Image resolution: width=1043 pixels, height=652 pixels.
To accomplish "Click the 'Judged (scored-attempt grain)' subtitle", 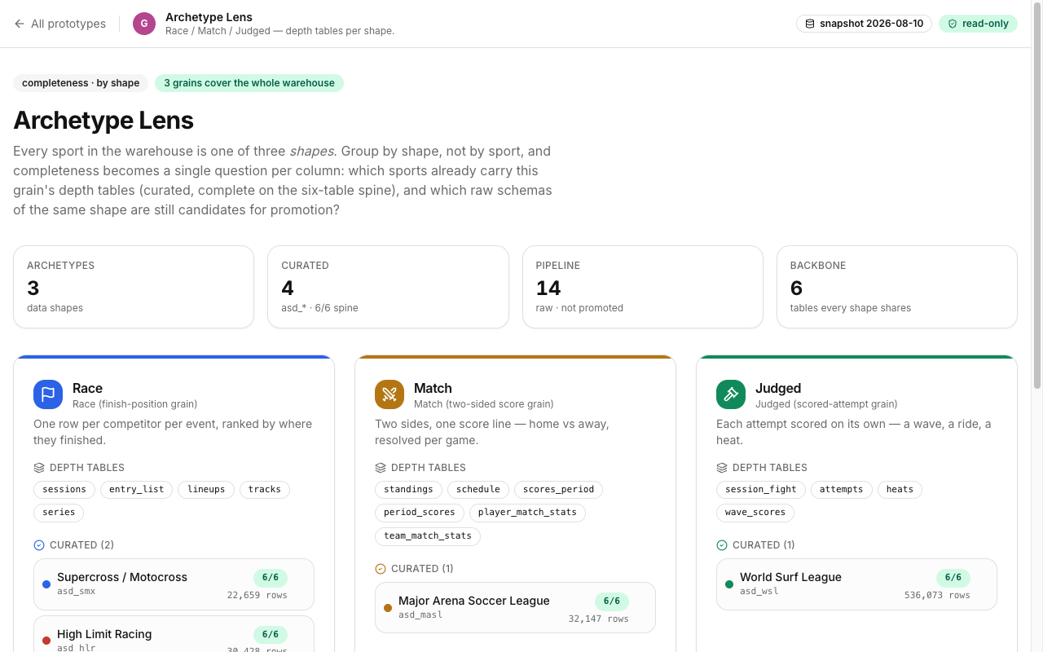I will [x=826, y=404].
